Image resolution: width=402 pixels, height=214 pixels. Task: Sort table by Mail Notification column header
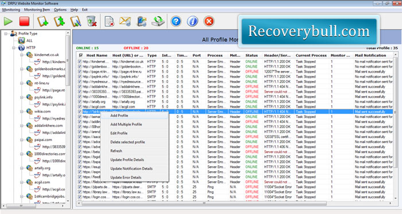click(x=373, y=55)
